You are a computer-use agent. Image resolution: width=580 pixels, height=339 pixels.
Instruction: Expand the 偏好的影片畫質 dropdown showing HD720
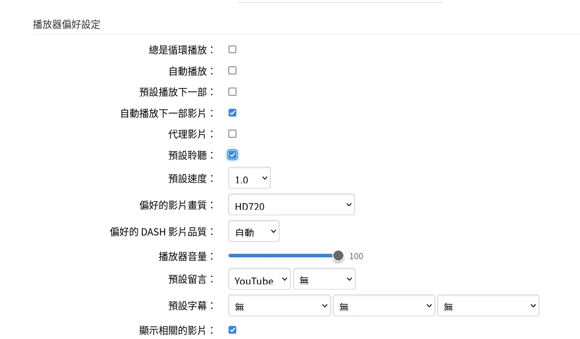click(291, 205)
